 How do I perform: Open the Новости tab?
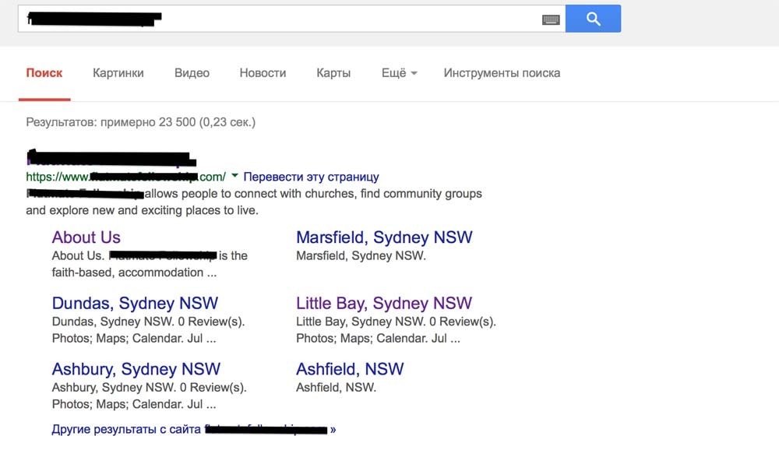263,73
